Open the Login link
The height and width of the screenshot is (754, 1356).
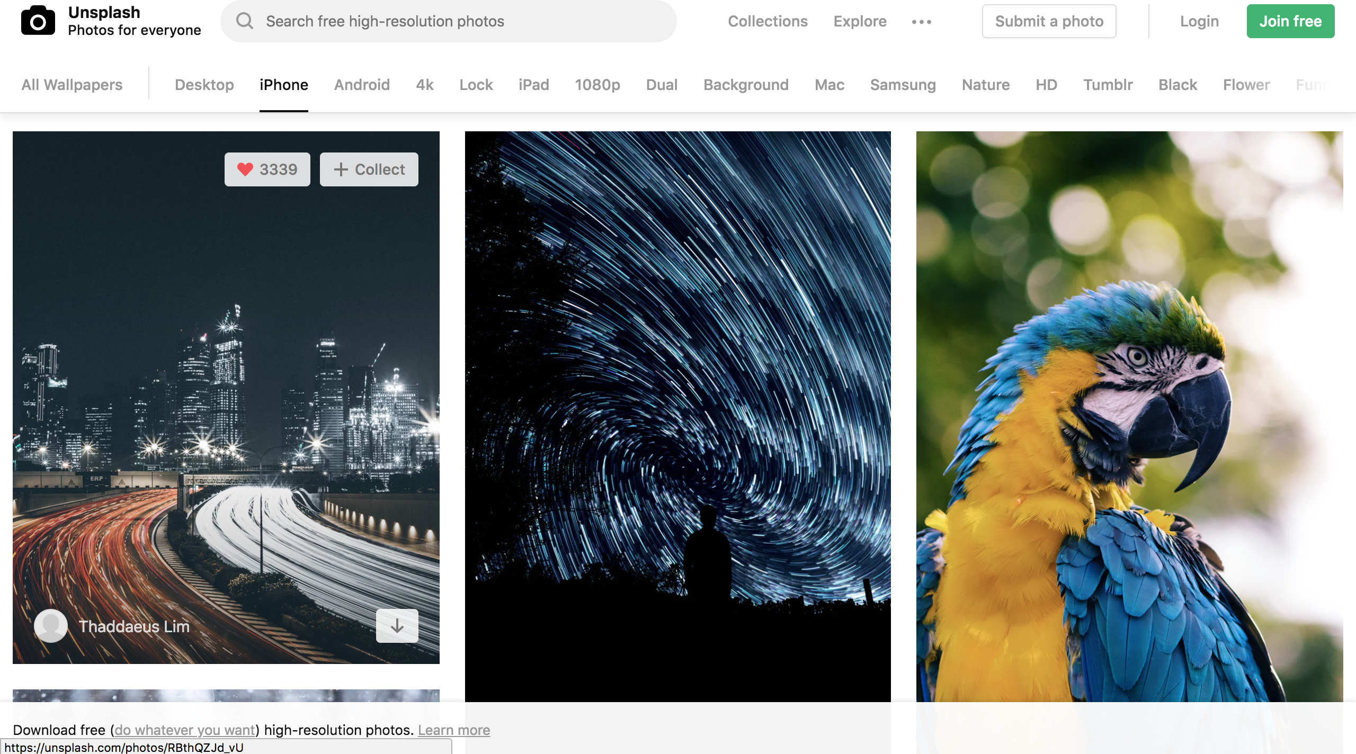pos(1199,21)
